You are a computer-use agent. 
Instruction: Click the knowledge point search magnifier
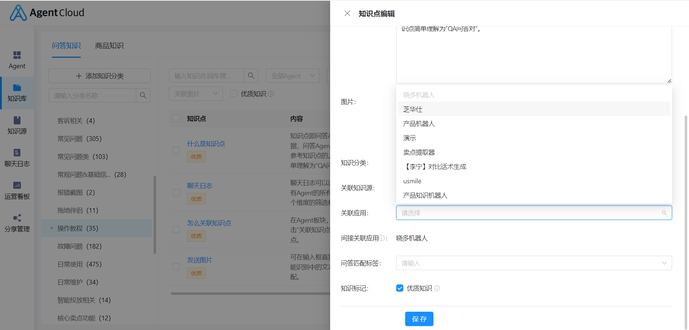[x=251, y=76]
